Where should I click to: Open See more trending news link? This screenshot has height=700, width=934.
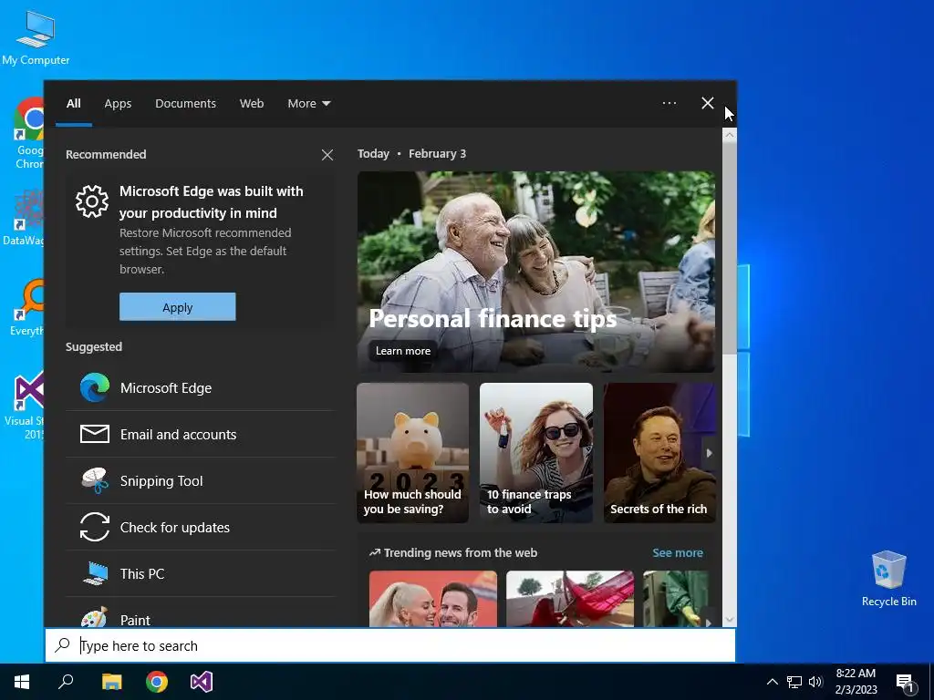coord(678,553)
